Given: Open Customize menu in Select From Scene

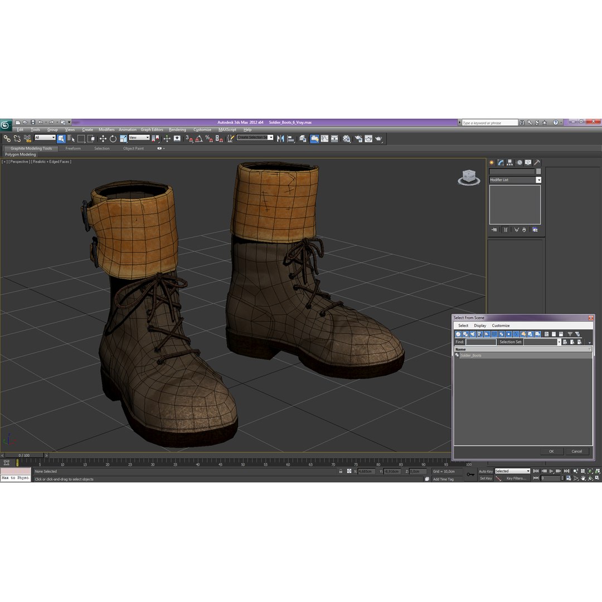Looking at the screenshot, I should [501, 326].
